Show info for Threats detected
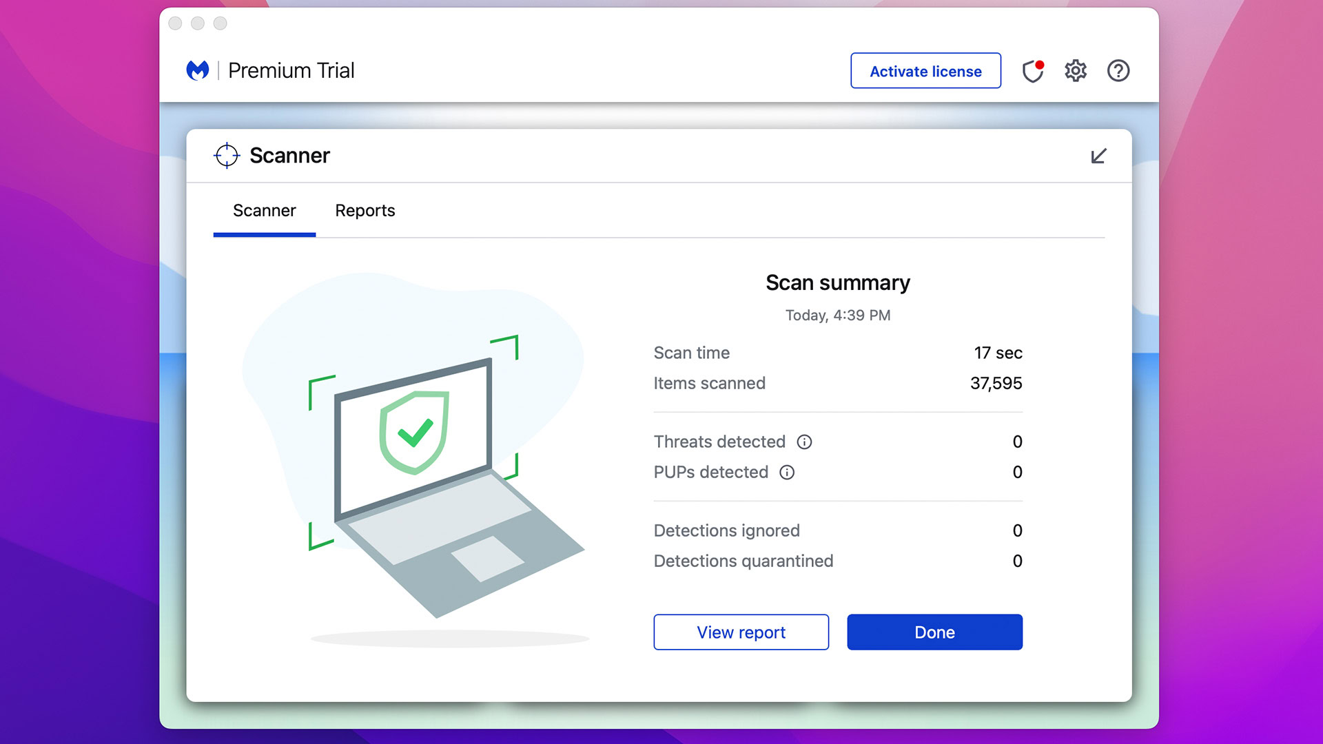This screenshot has width=1323, height=744. [x=804, y=442]
